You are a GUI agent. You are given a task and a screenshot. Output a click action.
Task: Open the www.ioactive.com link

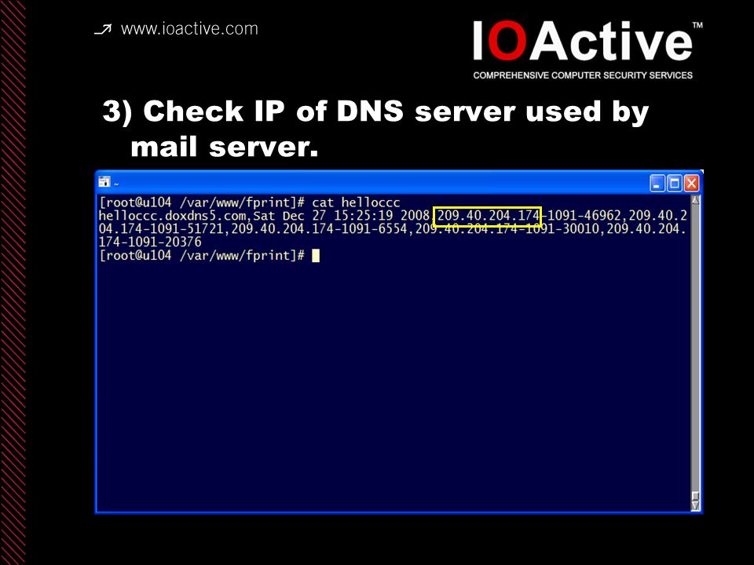(189, 29)
